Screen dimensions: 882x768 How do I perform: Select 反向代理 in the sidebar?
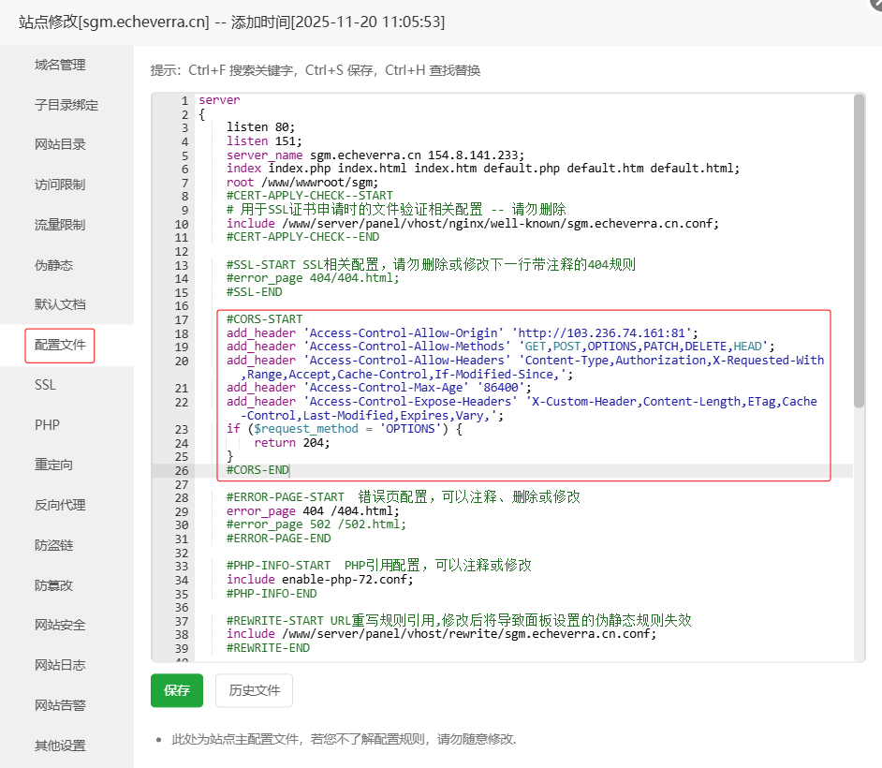point(60,505)
